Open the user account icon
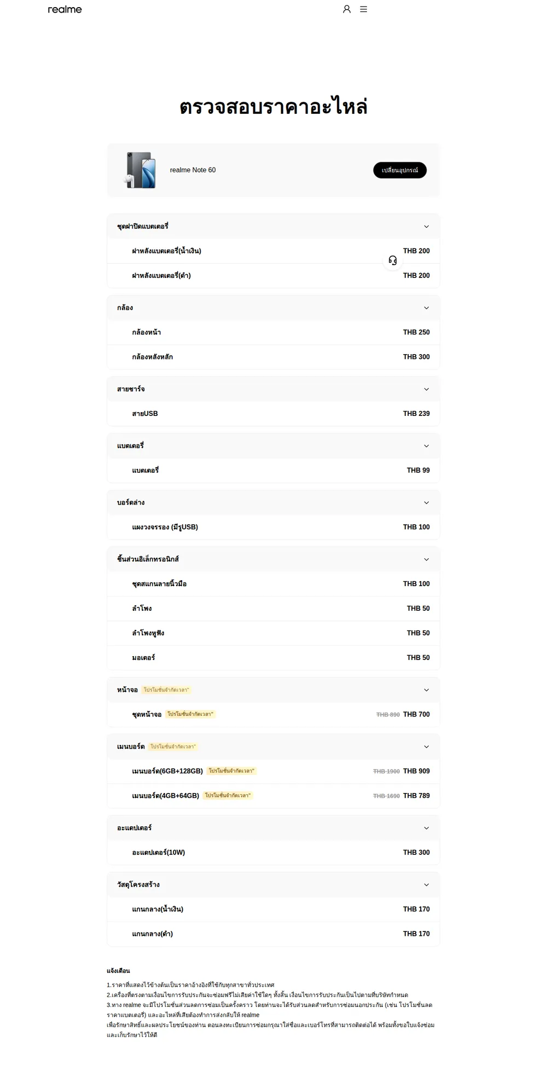 [x=347, y=9]
